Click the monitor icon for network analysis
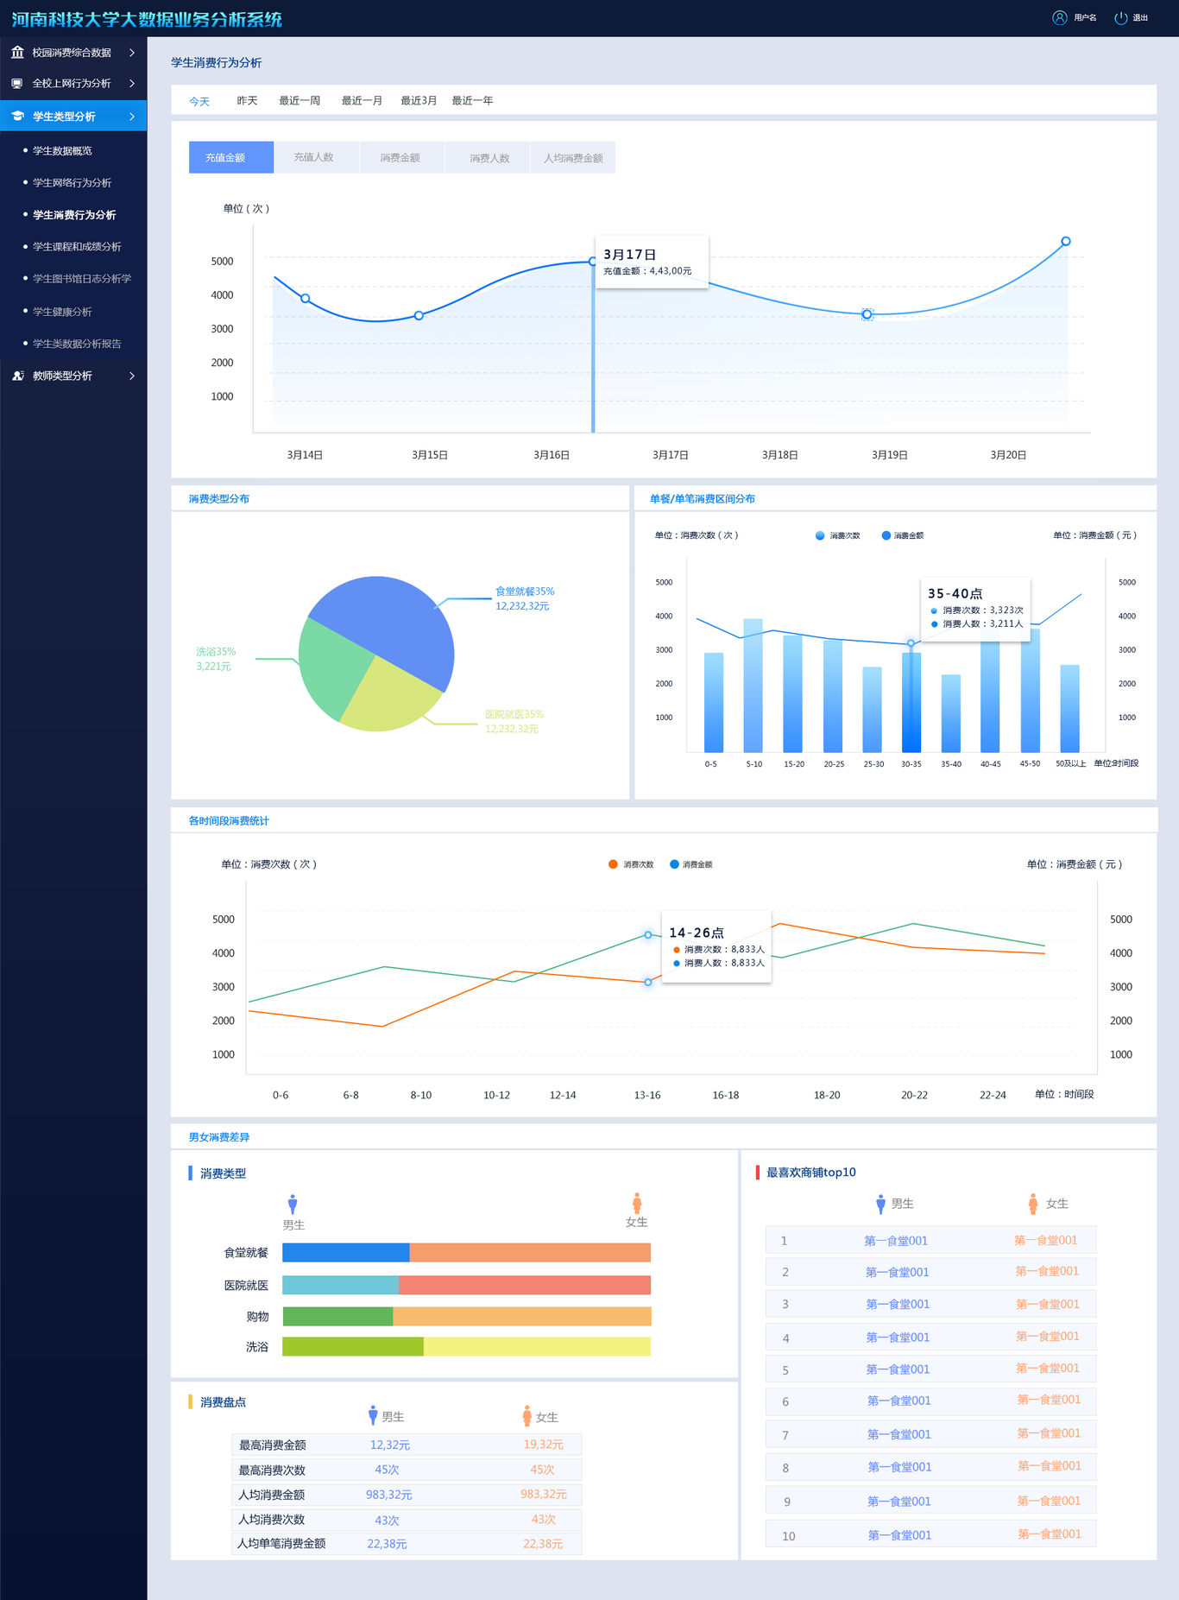The image size is (1179, 1600). [17, 84]
